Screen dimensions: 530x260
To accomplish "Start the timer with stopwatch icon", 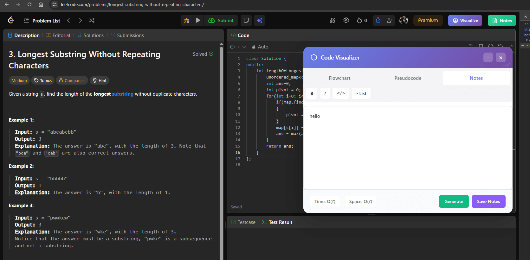I will click(x=378, y=21).
